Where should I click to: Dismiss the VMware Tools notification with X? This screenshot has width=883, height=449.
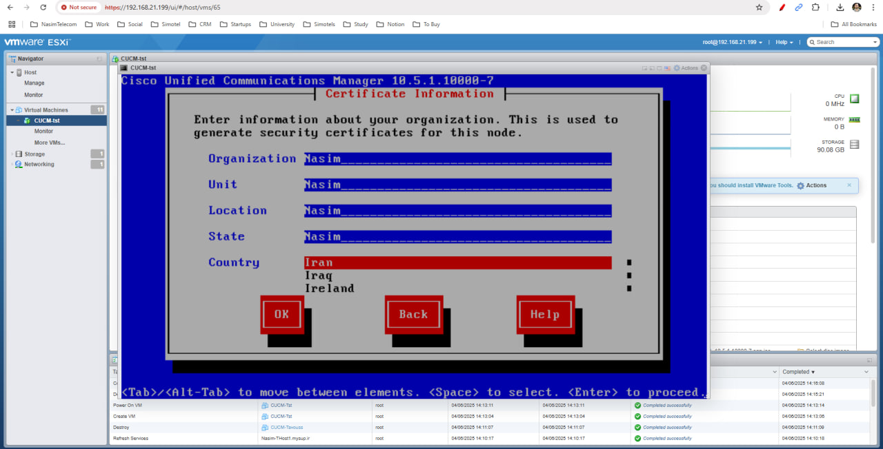[849, 185]
